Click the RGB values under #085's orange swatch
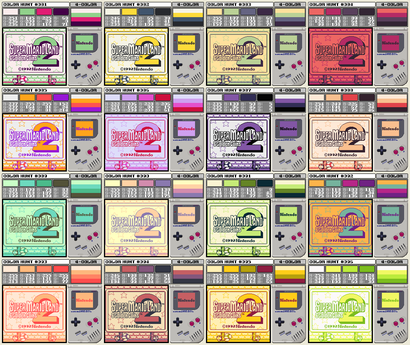410x345 pixels. pos(27,107)
